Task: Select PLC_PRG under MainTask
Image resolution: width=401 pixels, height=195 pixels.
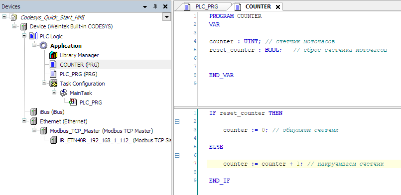Action: point(91,102)
